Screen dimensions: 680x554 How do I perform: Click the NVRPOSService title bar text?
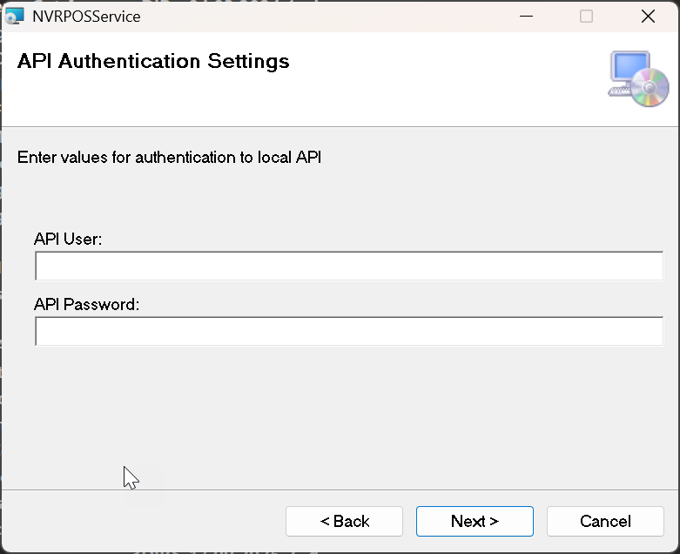86,16
